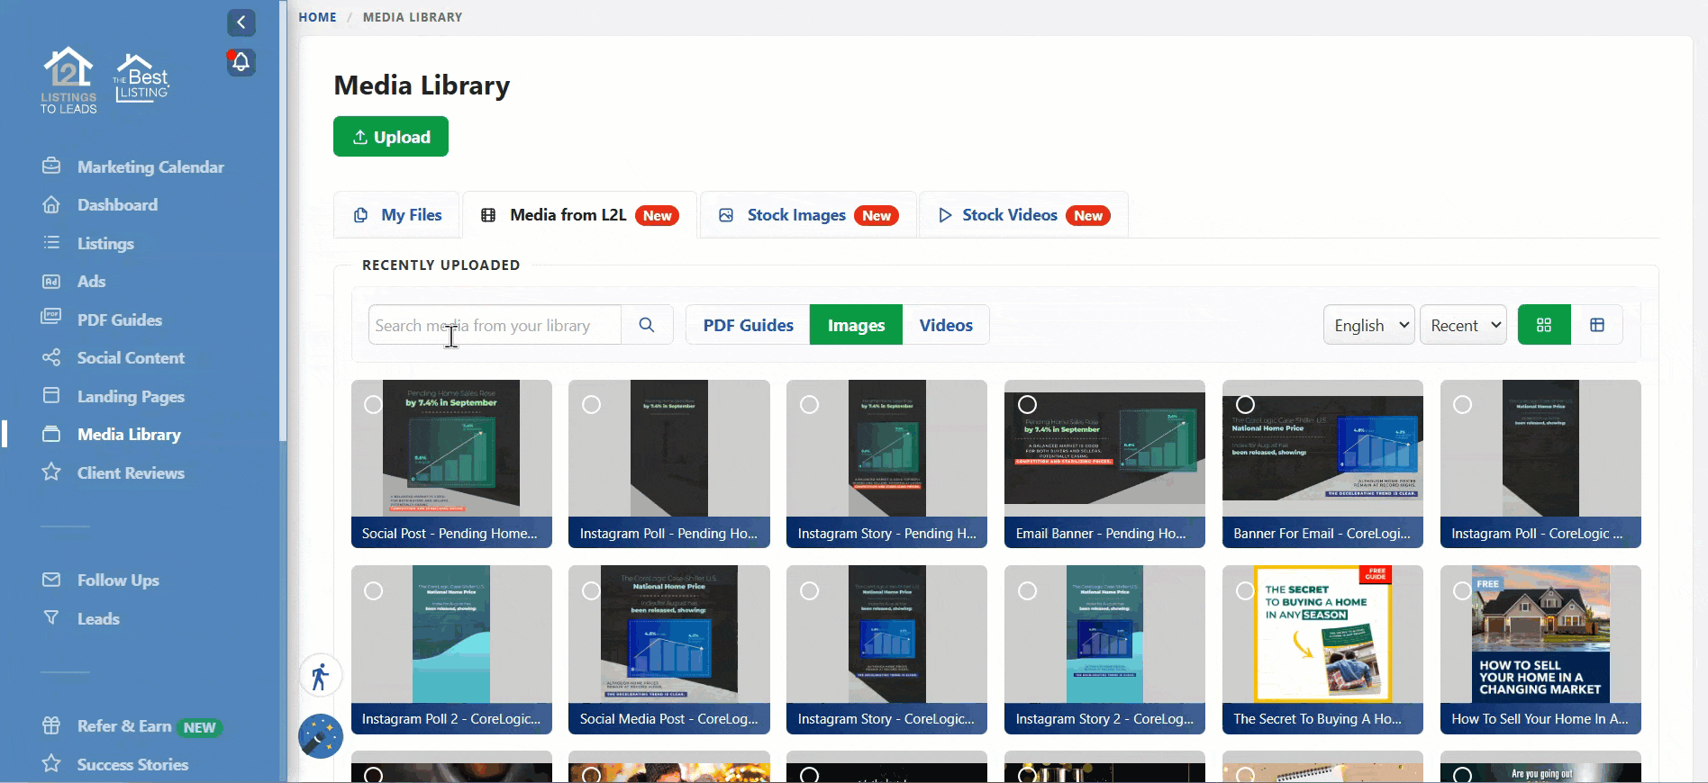
Task: Click The Best Listing logo
Action: point(141,78)
